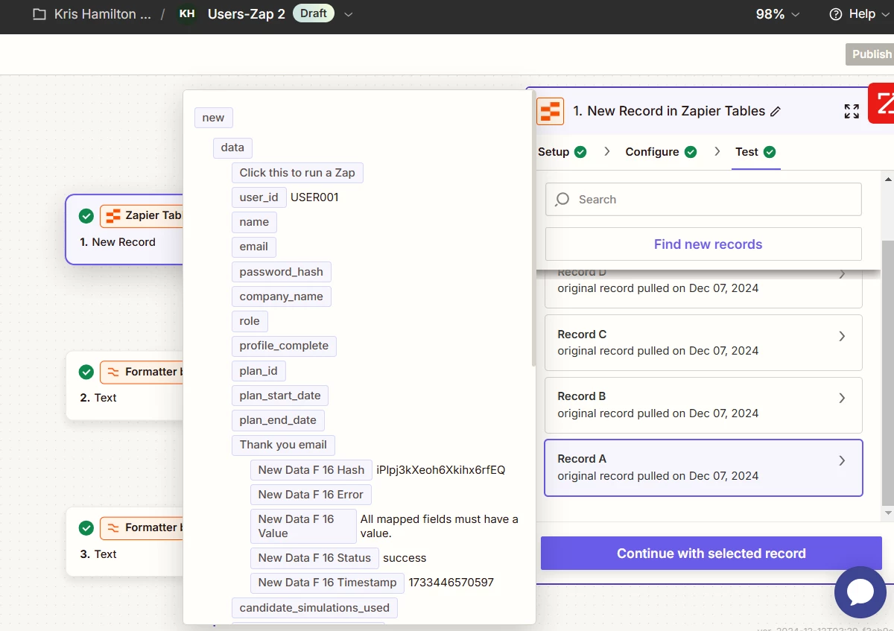This screenshot has width=894, height=631.
Task: Select the plan_end_date field pill
Action: [x=278, y=420]
